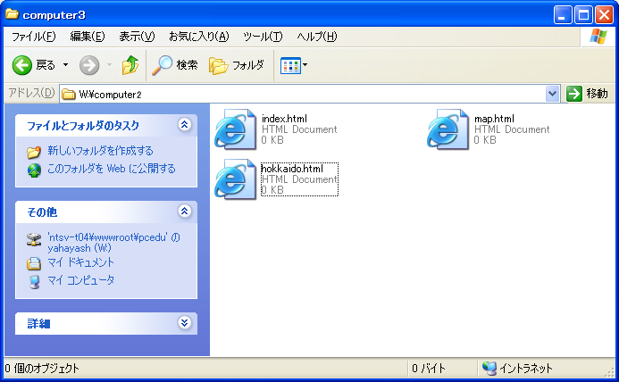
Task: Click the Go (移動) button
Action: click(x=587, y=94)
